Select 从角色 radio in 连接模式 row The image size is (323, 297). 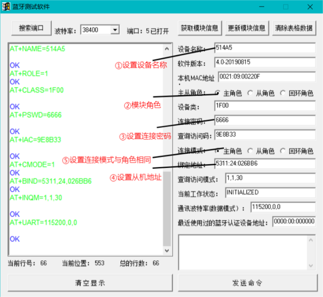[250, 151]
